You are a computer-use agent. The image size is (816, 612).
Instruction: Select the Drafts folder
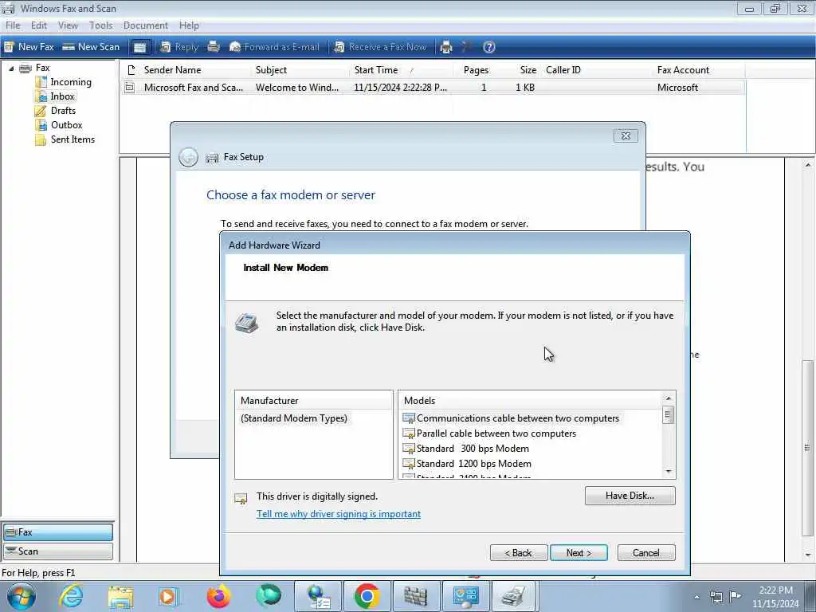63,110
